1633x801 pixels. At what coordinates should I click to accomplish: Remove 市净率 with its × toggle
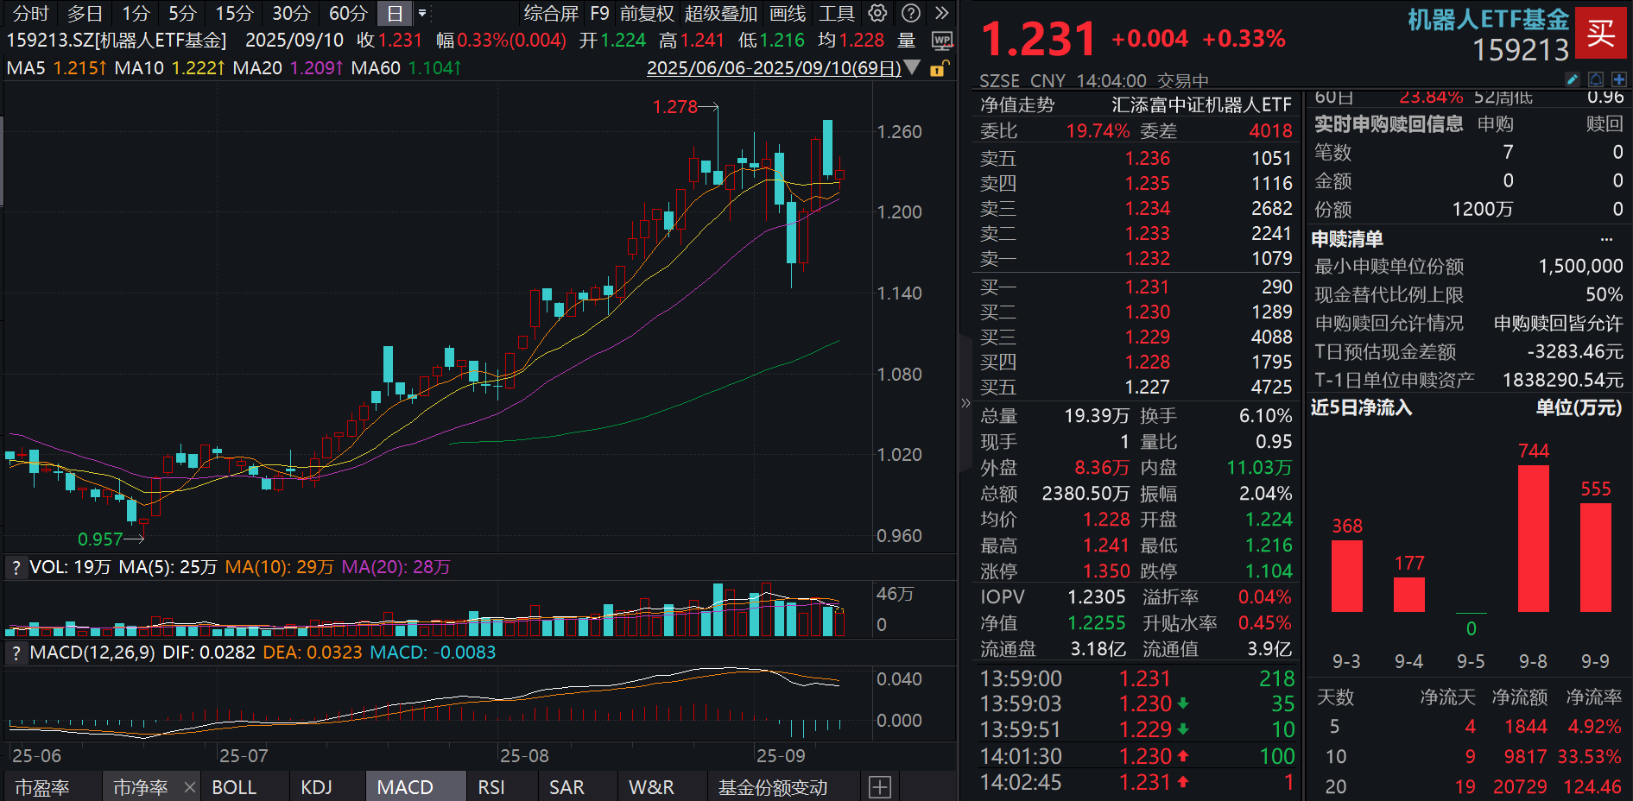coord(189,787)
